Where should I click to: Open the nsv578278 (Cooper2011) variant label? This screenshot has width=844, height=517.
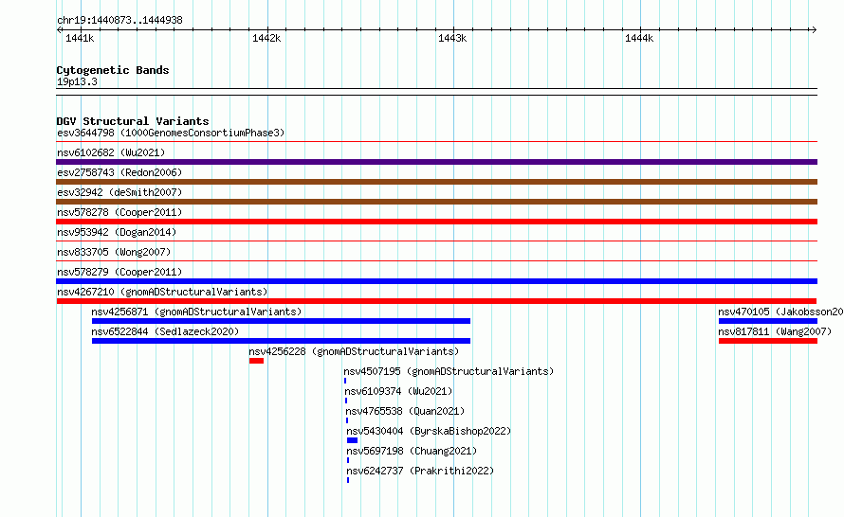(119, 212)
